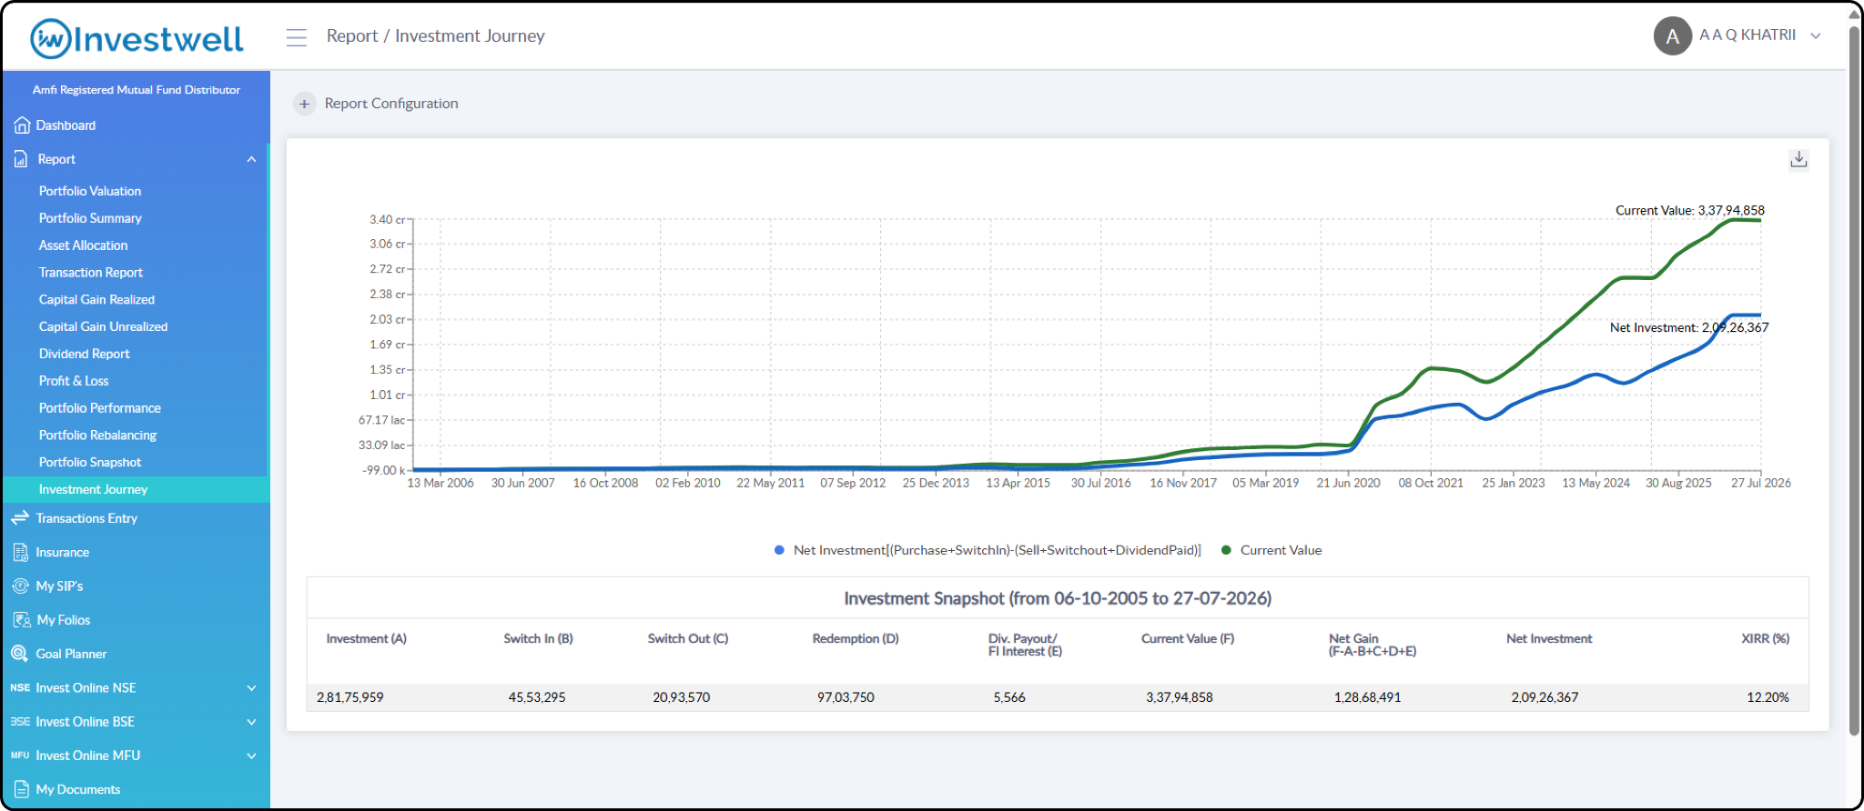Open Goal Planner icon
The height and width of the screenshot is (811, 1864).
tap(20, 654)
